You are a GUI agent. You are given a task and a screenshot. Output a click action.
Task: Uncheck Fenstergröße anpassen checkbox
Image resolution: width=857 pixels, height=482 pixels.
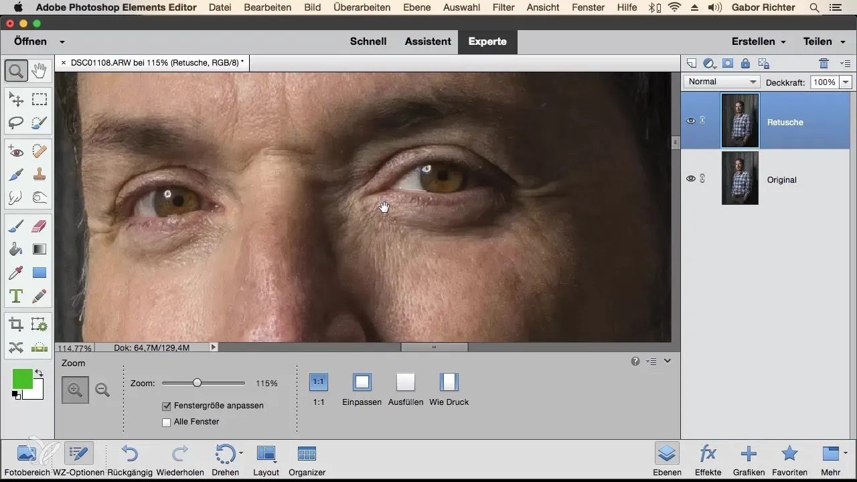(167, 406)
